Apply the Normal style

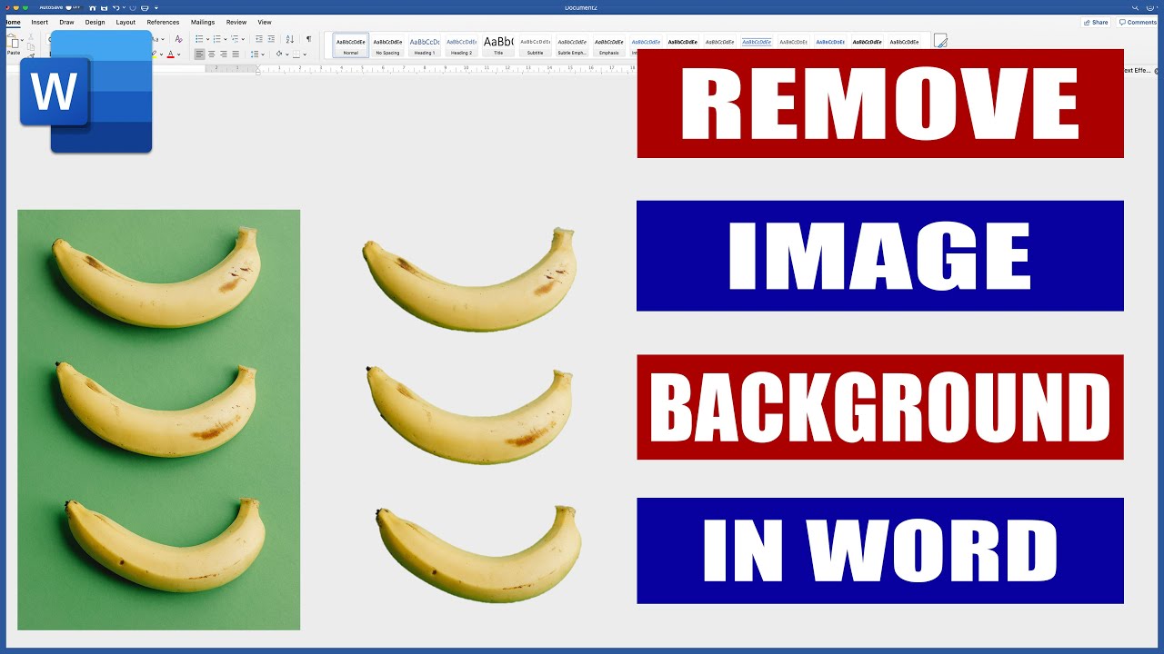pos(351,45)
